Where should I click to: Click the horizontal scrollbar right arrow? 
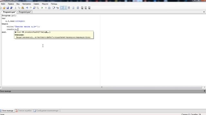(204, 87)
